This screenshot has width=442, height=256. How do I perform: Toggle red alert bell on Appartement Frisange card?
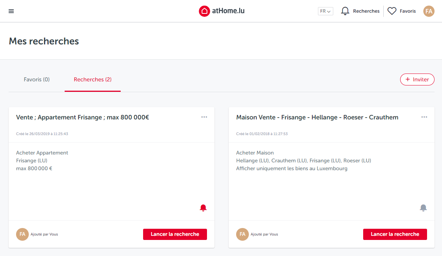pos(203,208)
